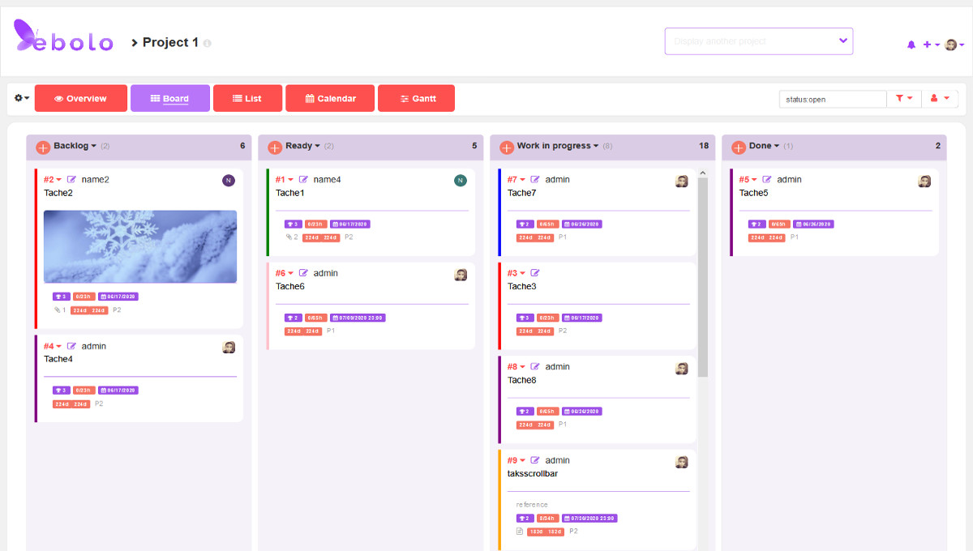
Task: Click the Work in progress column scrollbar
Action: click(x=702, y=275)
